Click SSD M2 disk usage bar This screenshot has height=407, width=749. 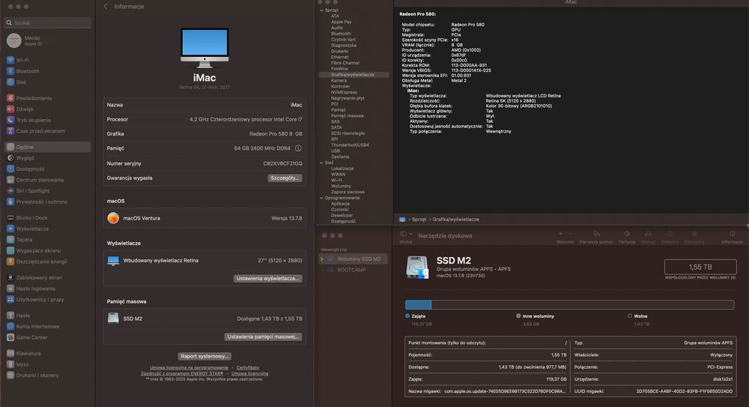tap(569, 304)
